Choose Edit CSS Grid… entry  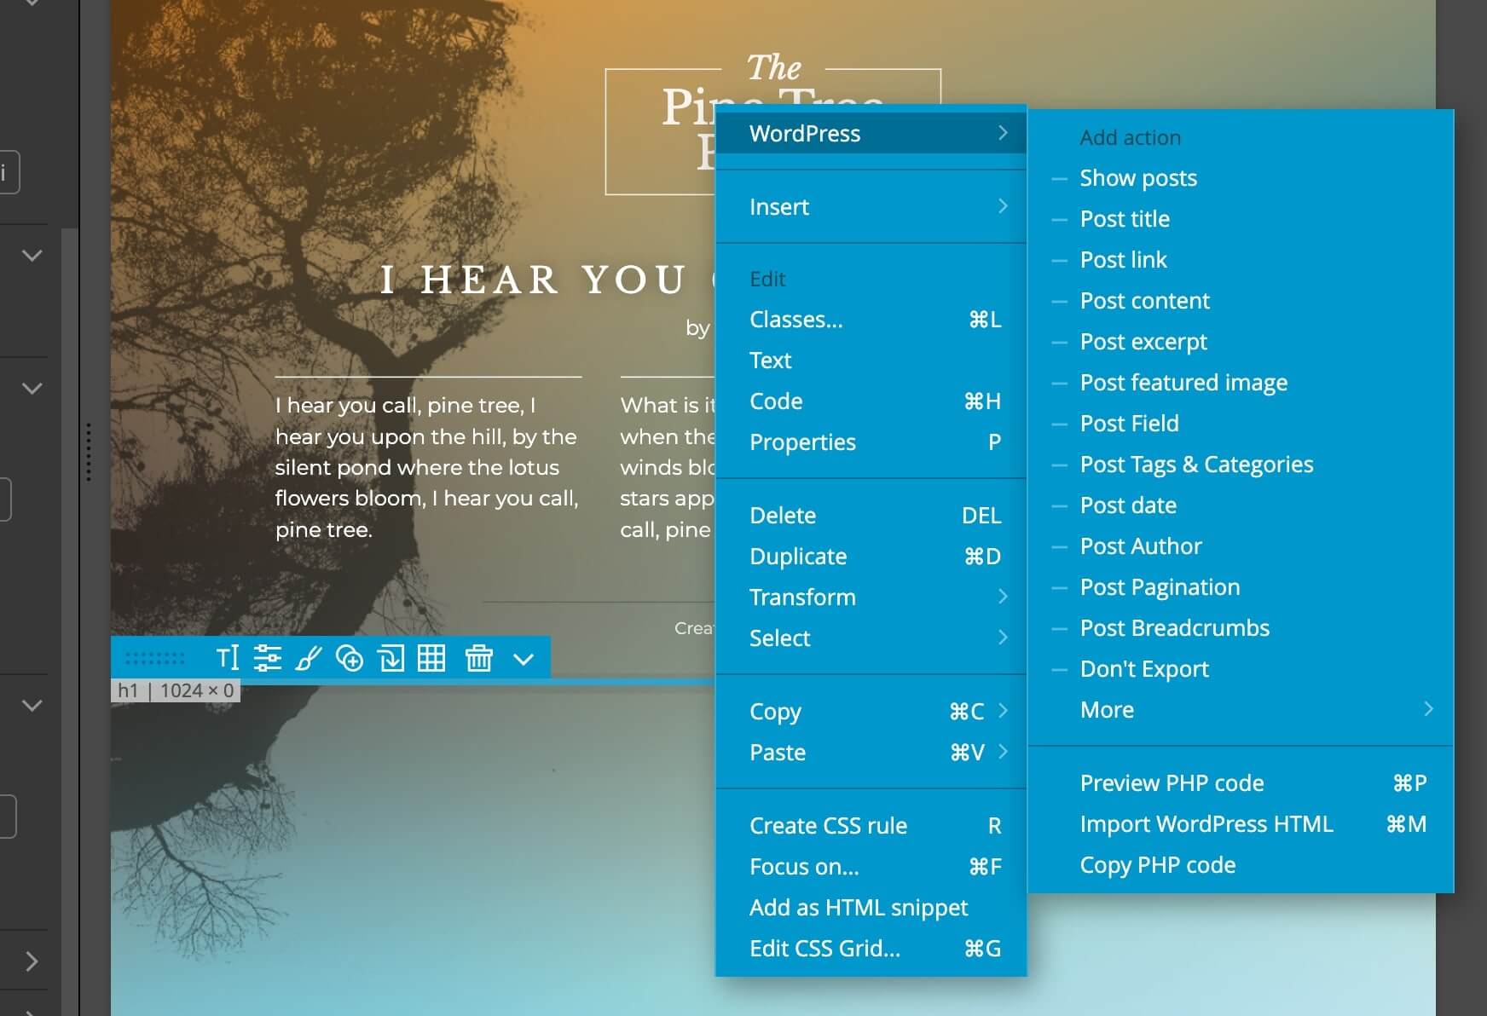[871, 948]
